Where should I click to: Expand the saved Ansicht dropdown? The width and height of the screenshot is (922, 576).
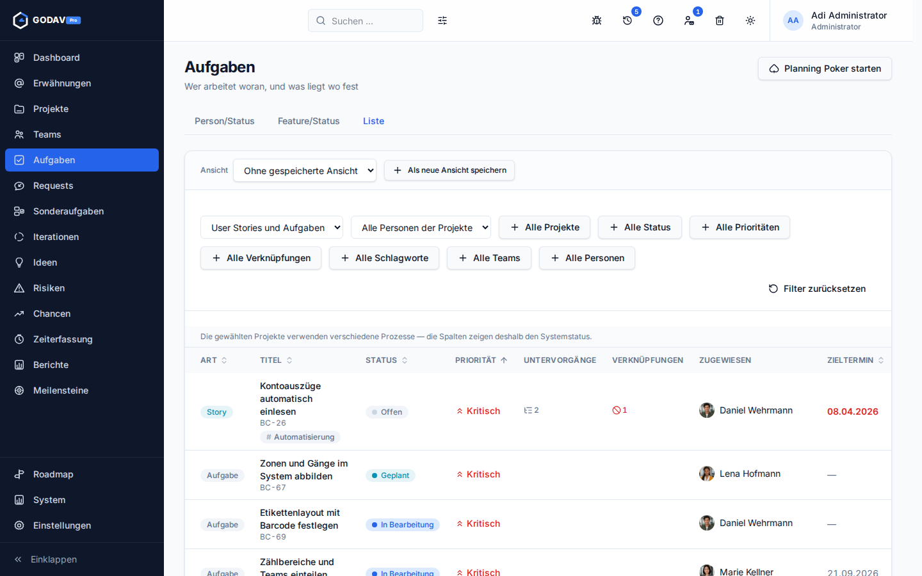(x=305, y=170)
